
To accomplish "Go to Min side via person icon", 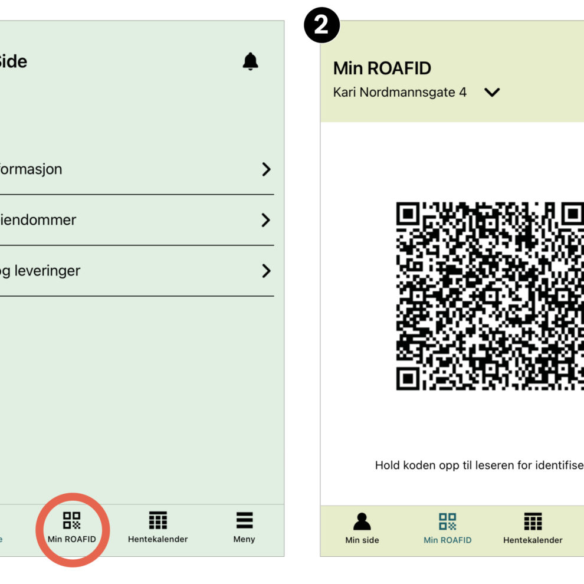I will (x=362, y=528).
